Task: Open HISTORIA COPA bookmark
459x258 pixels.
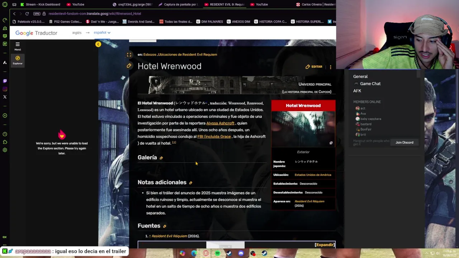Action: pos(270,21)
